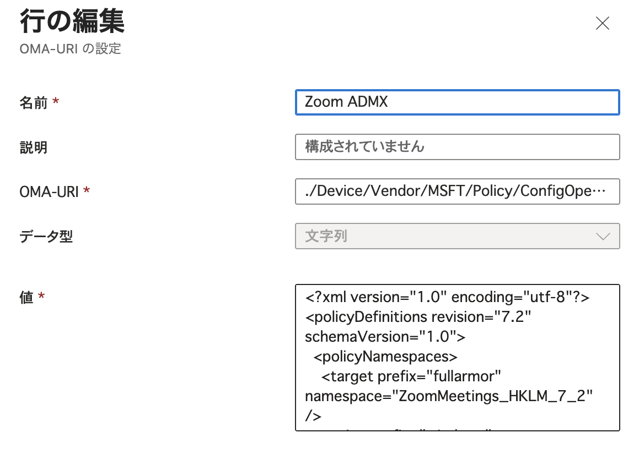Image resolution: width=639 pixels, height=449 pixels.
Task: Click the 名前 field label
Action: pos(34,102)
